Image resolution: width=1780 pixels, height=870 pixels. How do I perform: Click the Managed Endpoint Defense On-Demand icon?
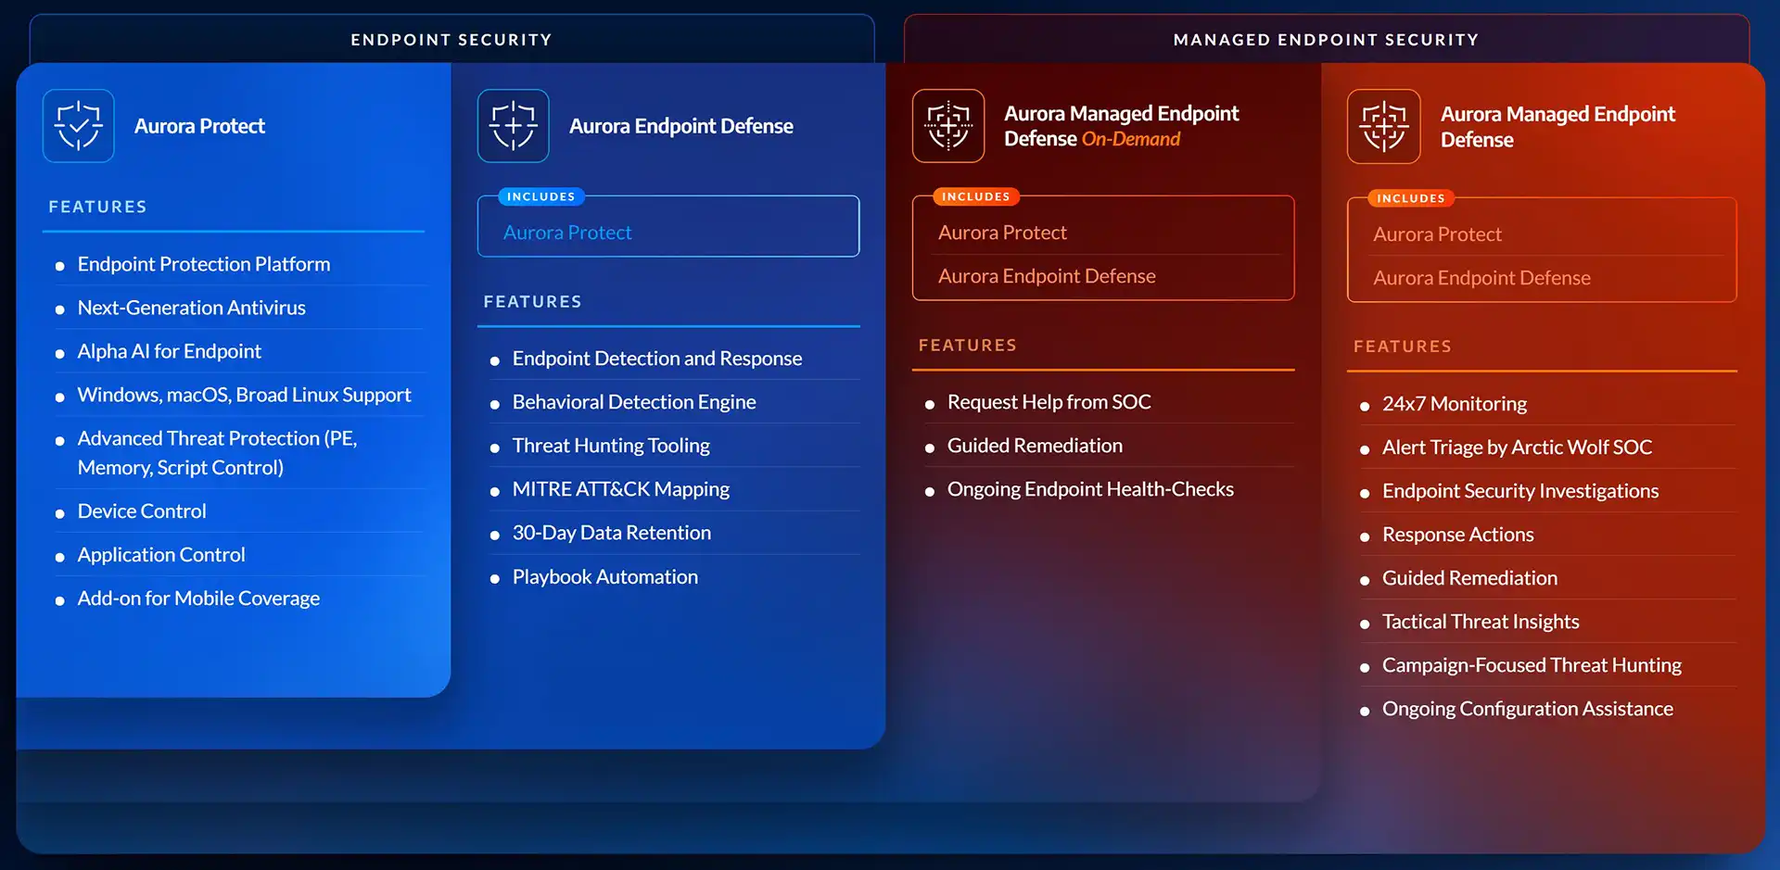(x=948, y=126)
